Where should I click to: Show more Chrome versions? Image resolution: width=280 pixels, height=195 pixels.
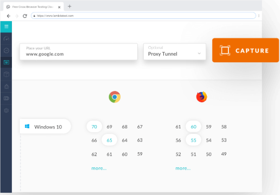[x=99, y=168]
